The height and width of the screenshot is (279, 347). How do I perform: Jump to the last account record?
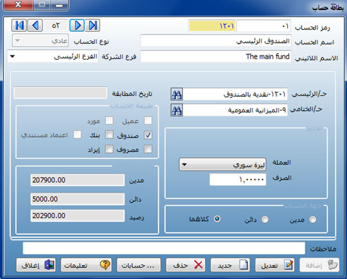(x=93, y=26)
